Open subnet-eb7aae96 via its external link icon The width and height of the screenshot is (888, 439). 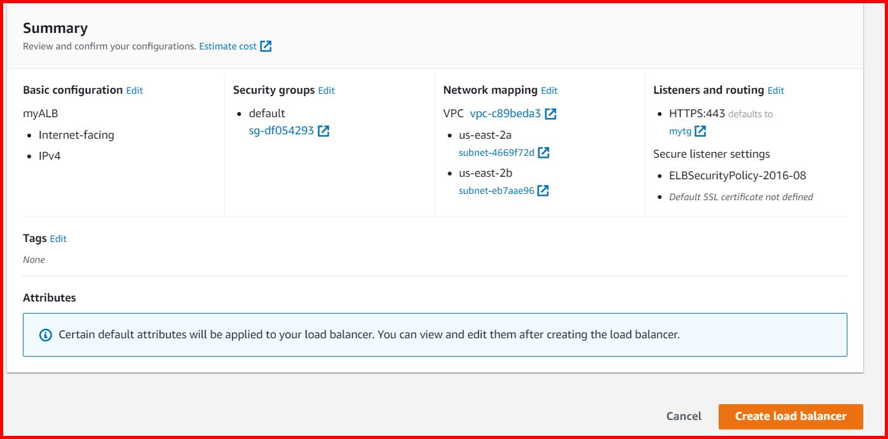pyautogui.click(x=542, y=190)
